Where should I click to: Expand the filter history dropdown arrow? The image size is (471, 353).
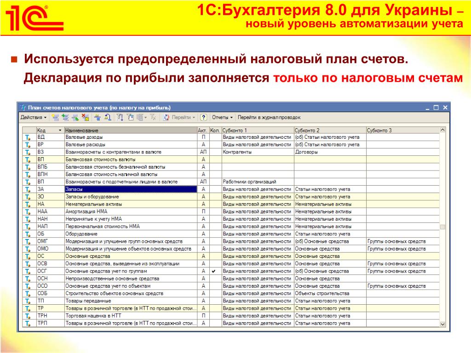pos(146,117)
